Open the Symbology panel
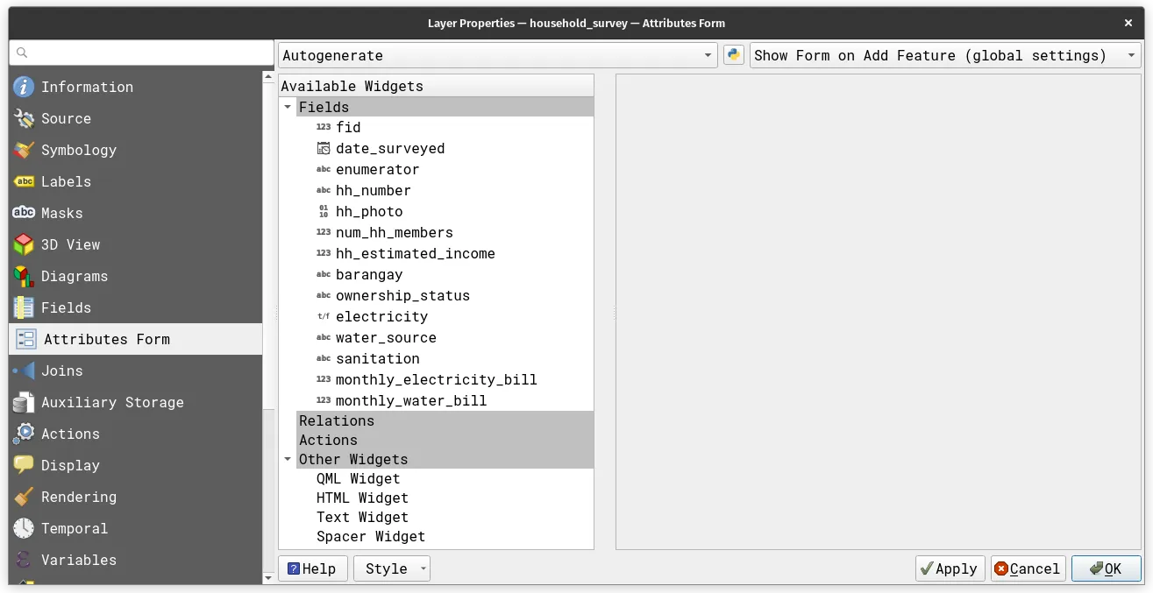Viewport: 1153px width, 593px height. coord(79,150)
